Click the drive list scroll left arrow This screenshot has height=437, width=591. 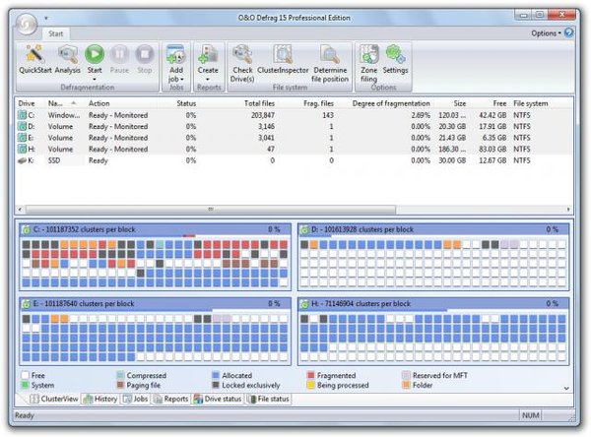20,209
